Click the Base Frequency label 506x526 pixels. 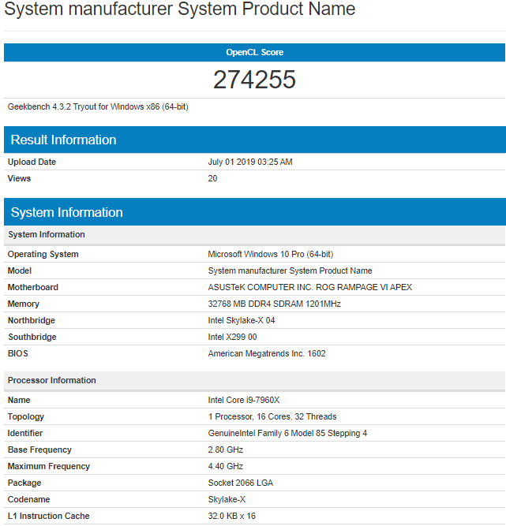click(39, 450)
